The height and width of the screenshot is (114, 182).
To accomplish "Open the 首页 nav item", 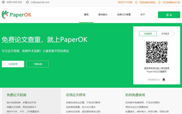I will tap(86, 14).
